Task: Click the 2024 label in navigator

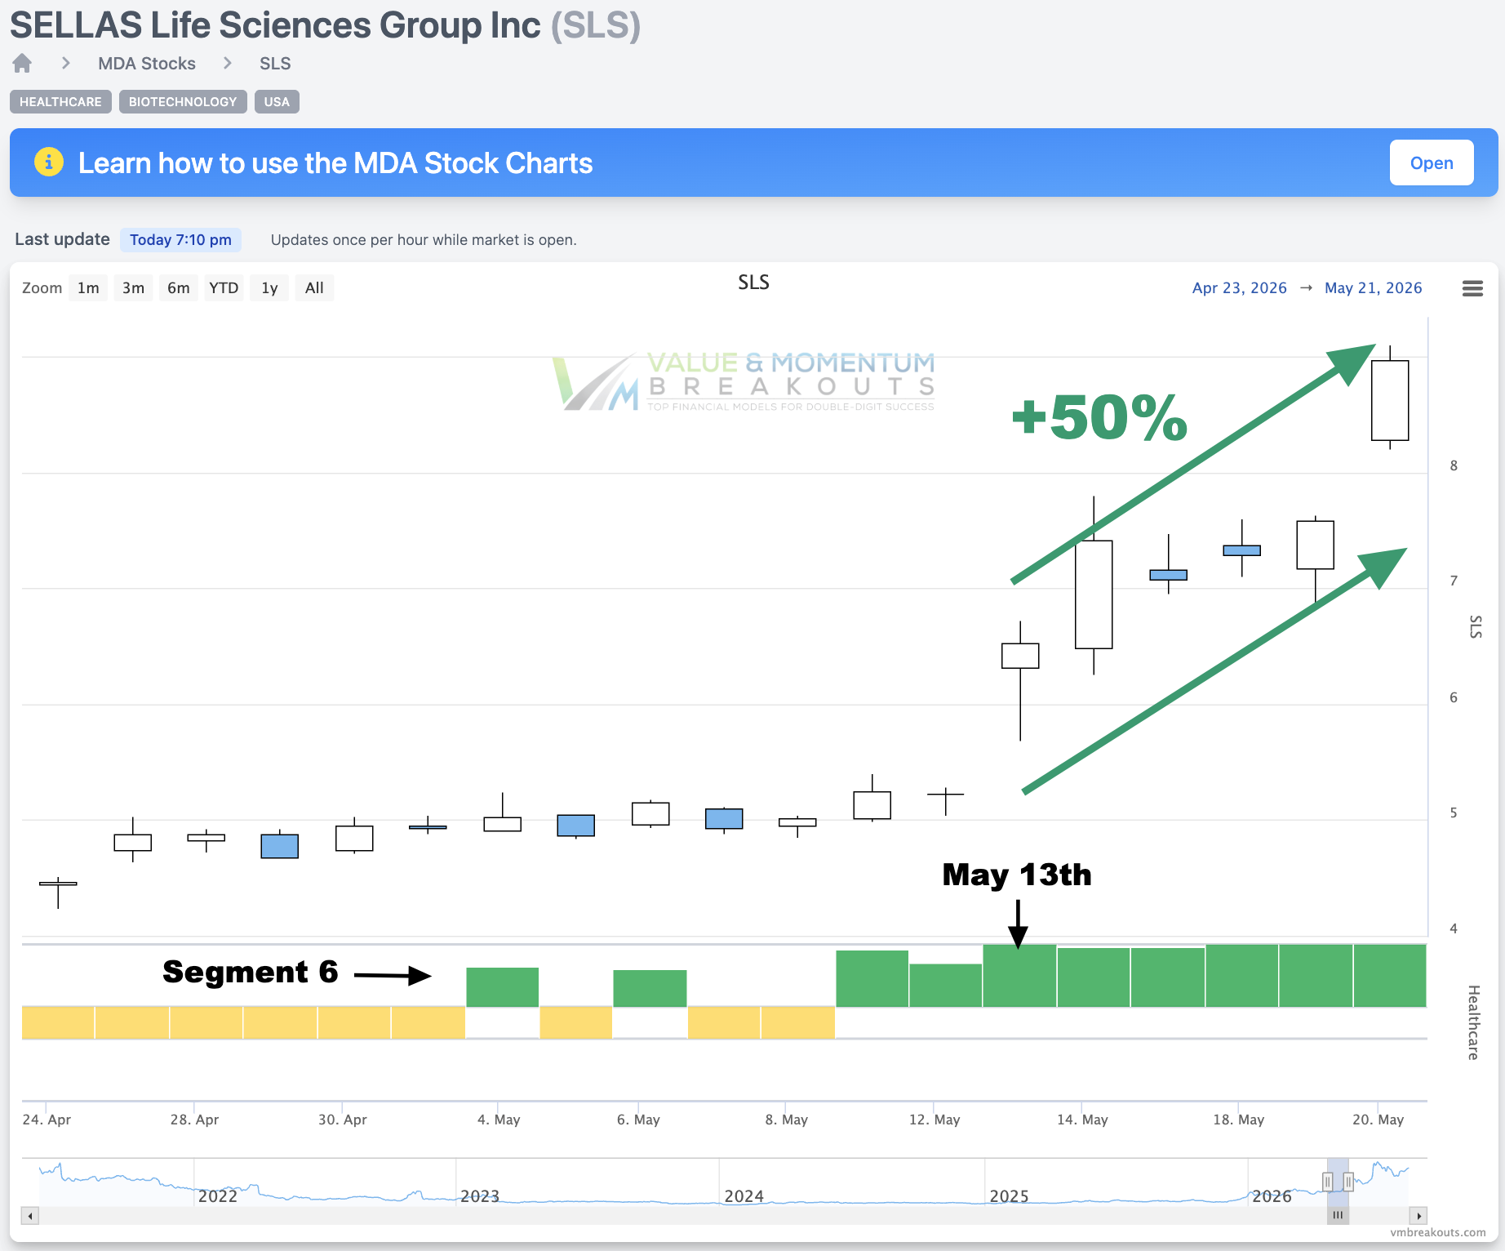Action: [x=744, y=1196]
